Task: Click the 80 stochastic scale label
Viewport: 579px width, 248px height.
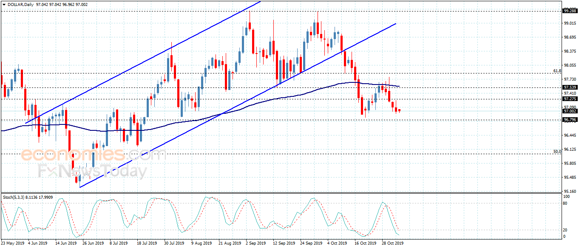Action: click(565, 204)
